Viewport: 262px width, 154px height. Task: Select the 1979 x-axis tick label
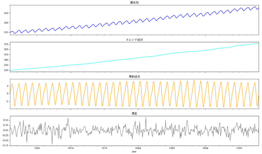pos(104,149)
